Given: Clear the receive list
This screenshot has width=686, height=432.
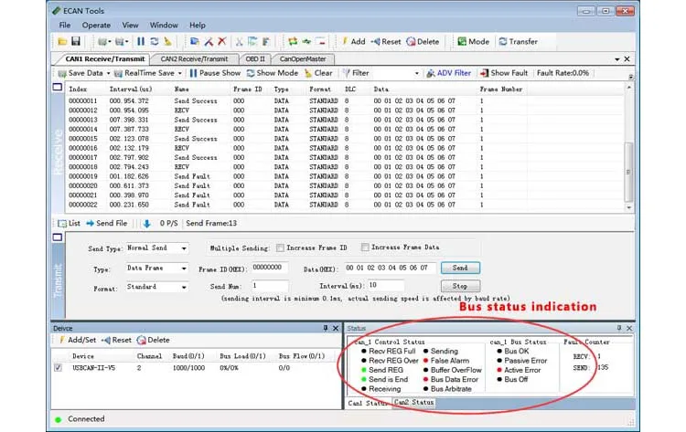Looking at the screenshot, I should (x=309, y=73).
